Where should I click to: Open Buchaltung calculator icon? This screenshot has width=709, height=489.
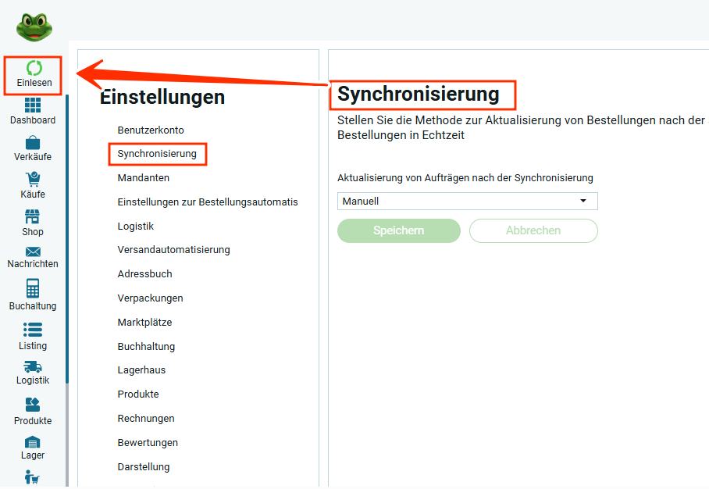(x=33, y=288)
